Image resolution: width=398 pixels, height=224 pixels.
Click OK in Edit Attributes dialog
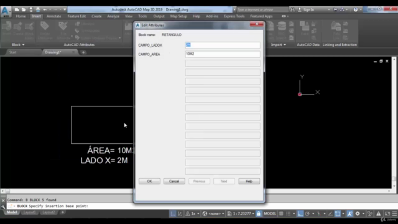click(x=149, y=181)
